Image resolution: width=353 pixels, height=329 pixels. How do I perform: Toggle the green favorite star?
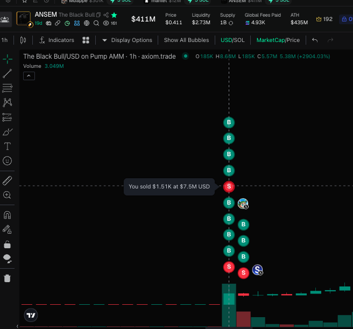coord(114,15)
